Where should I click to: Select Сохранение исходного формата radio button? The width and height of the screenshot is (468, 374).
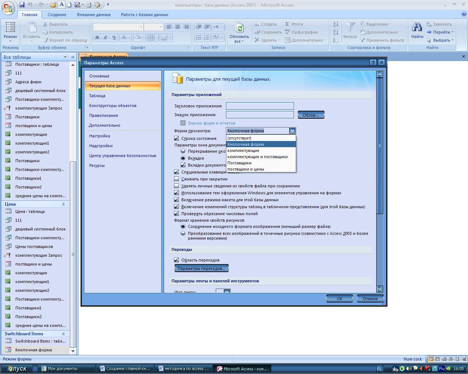(183, 226)
